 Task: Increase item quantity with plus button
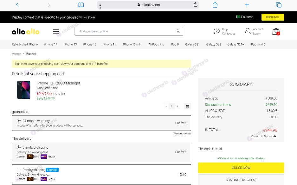tap(178, 106)
